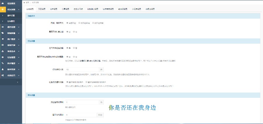Click the 元 unit label beside minimum limit

click(x=101, y=102)
